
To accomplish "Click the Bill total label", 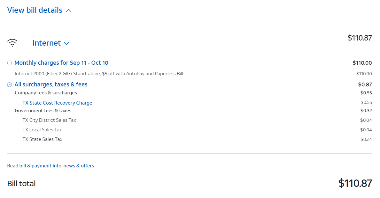I will [x=21, y=184].
